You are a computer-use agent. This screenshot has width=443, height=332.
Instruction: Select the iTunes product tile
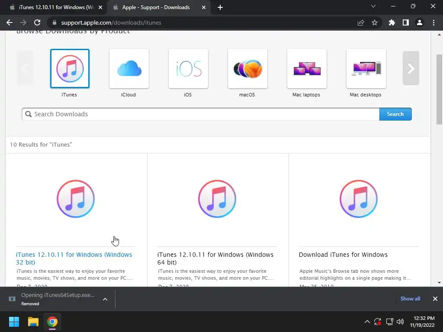click(x=70, y=69)
